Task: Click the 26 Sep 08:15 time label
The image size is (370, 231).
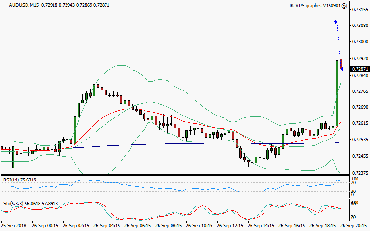Action: (169, 226)
